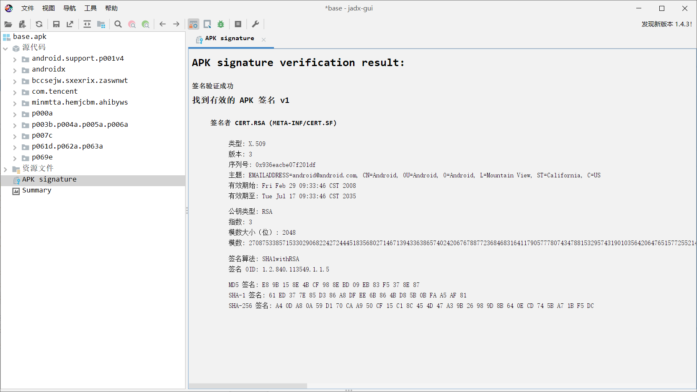The height and width of the screenshot is (392, 697).
Task: Navigate back with the left arrow
Action: (163, 24)
